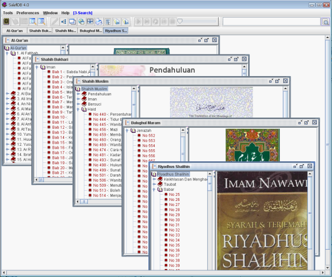Collapse the Sabar node in Riyadhus Shalihin tree

click(154, 190)
